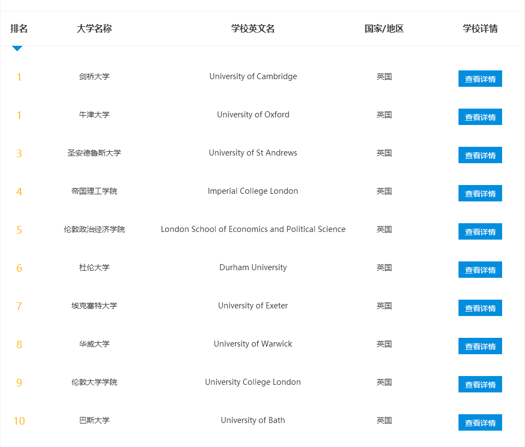Click rank number 9
Image resolution: width=525 pixels, height=447 pixels.
pos(19,383)
